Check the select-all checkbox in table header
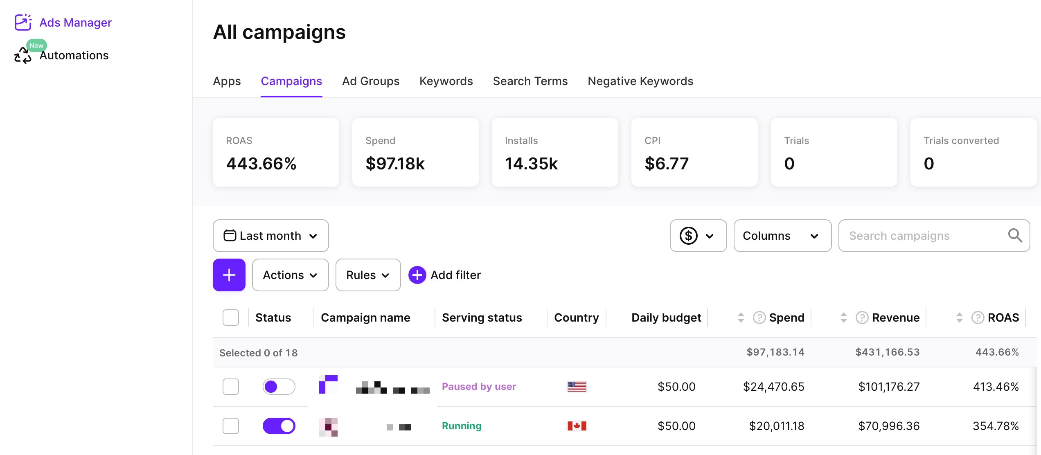Screen dimensions: 1041x455 (x=231, y=318)
